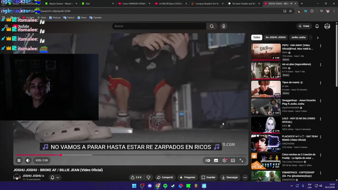338x190 pixels.
Task: Click the Descargar download button
Action: coord(230,177)
